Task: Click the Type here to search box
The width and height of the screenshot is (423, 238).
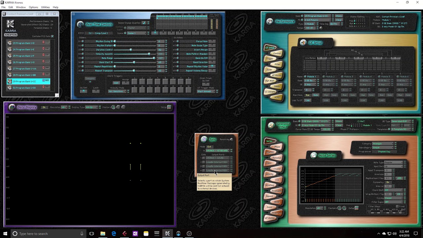Action: tap(48, 234)
